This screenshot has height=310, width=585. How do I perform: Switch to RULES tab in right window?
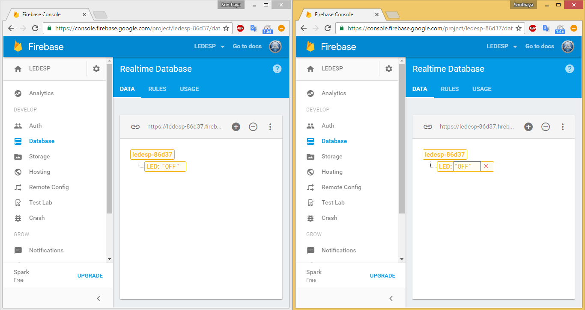pos(450,89)
